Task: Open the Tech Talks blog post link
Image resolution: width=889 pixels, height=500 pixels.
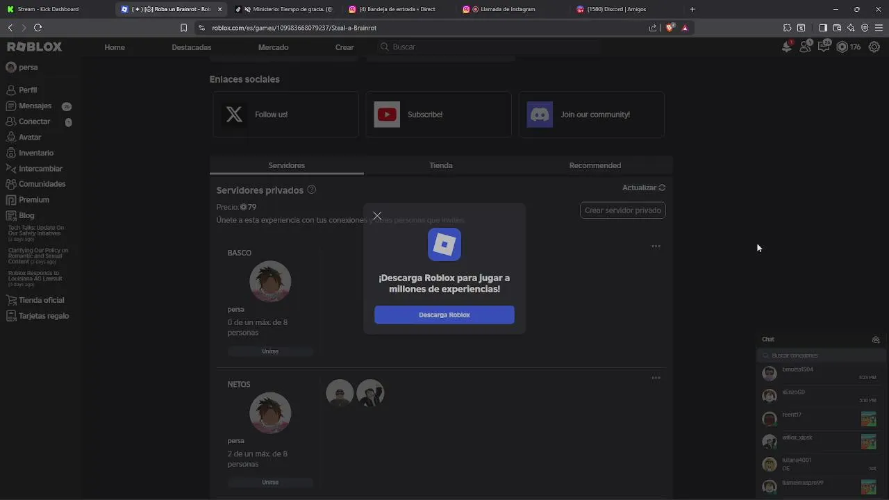Action: pos(36,233)
